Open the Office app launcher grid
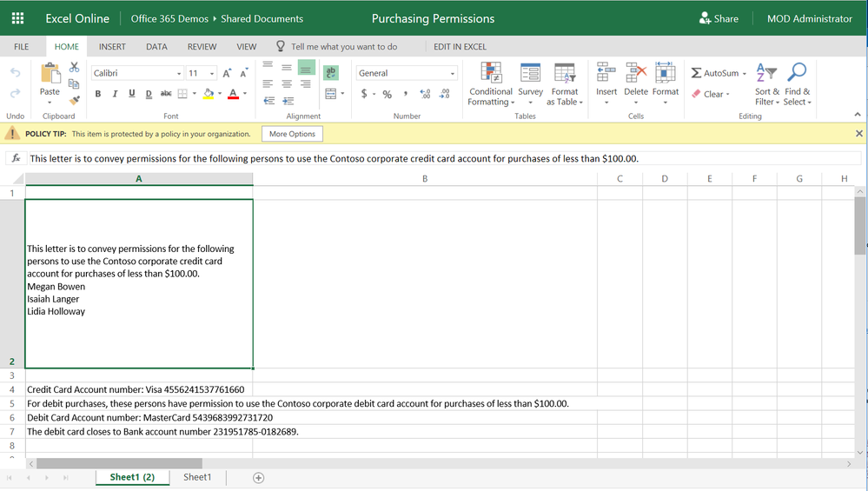The height and width of the screenshot is (491, 868). [17, 18]
